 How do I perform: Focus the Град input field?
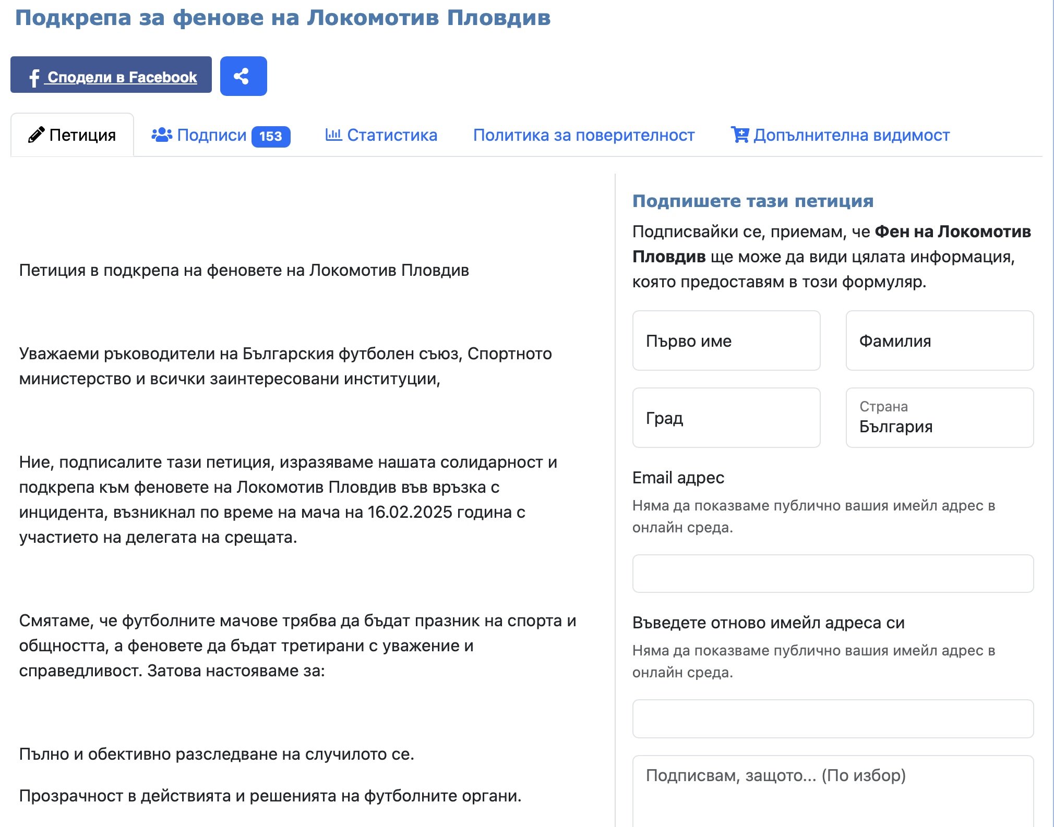pyautogui.click(x=726, y=418)
